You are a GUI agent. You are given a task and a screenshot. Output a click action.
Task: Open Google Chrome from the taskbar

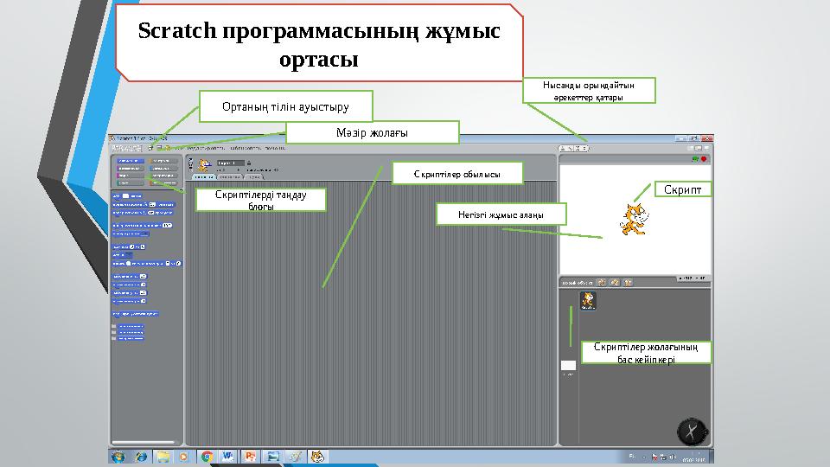tap(207, 457)
